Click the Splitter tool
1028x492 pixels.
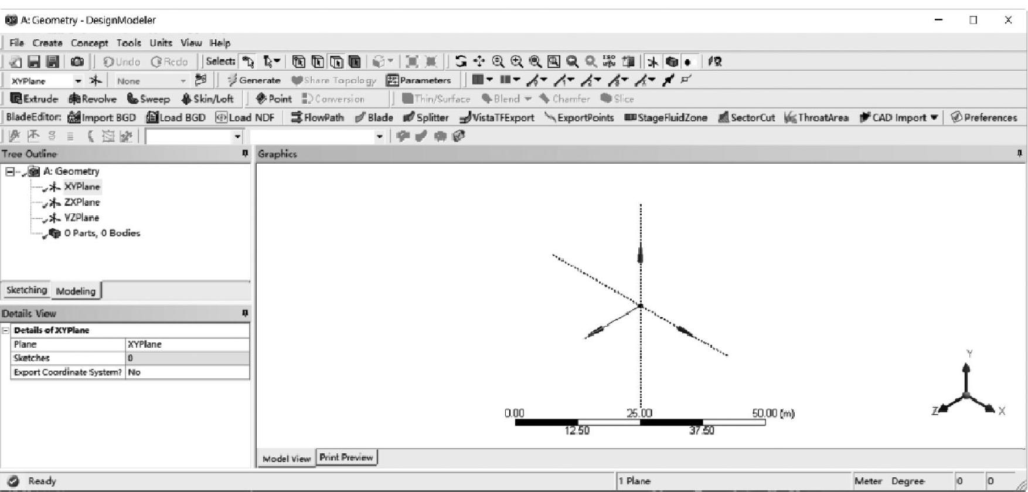coord(426,117)
